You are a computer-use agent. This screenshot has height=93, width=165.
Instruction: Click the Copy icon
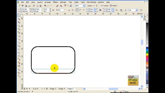click(x=37, y=6)
